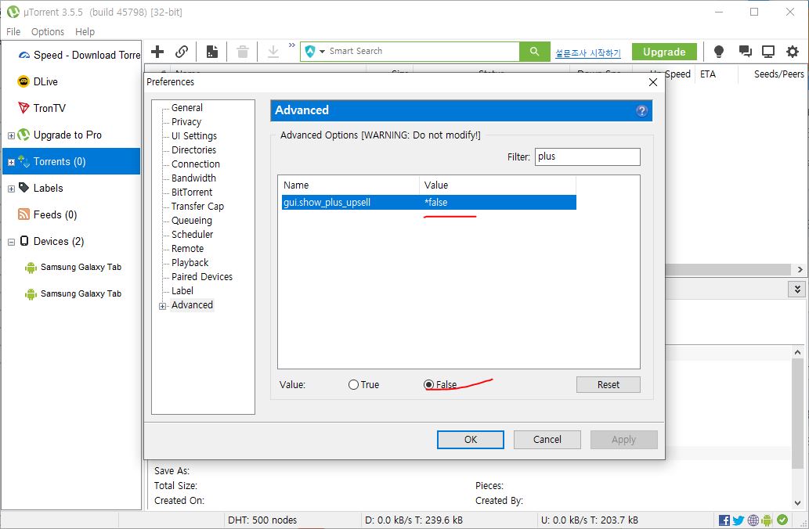Open the Advanced help question icon

641,111
